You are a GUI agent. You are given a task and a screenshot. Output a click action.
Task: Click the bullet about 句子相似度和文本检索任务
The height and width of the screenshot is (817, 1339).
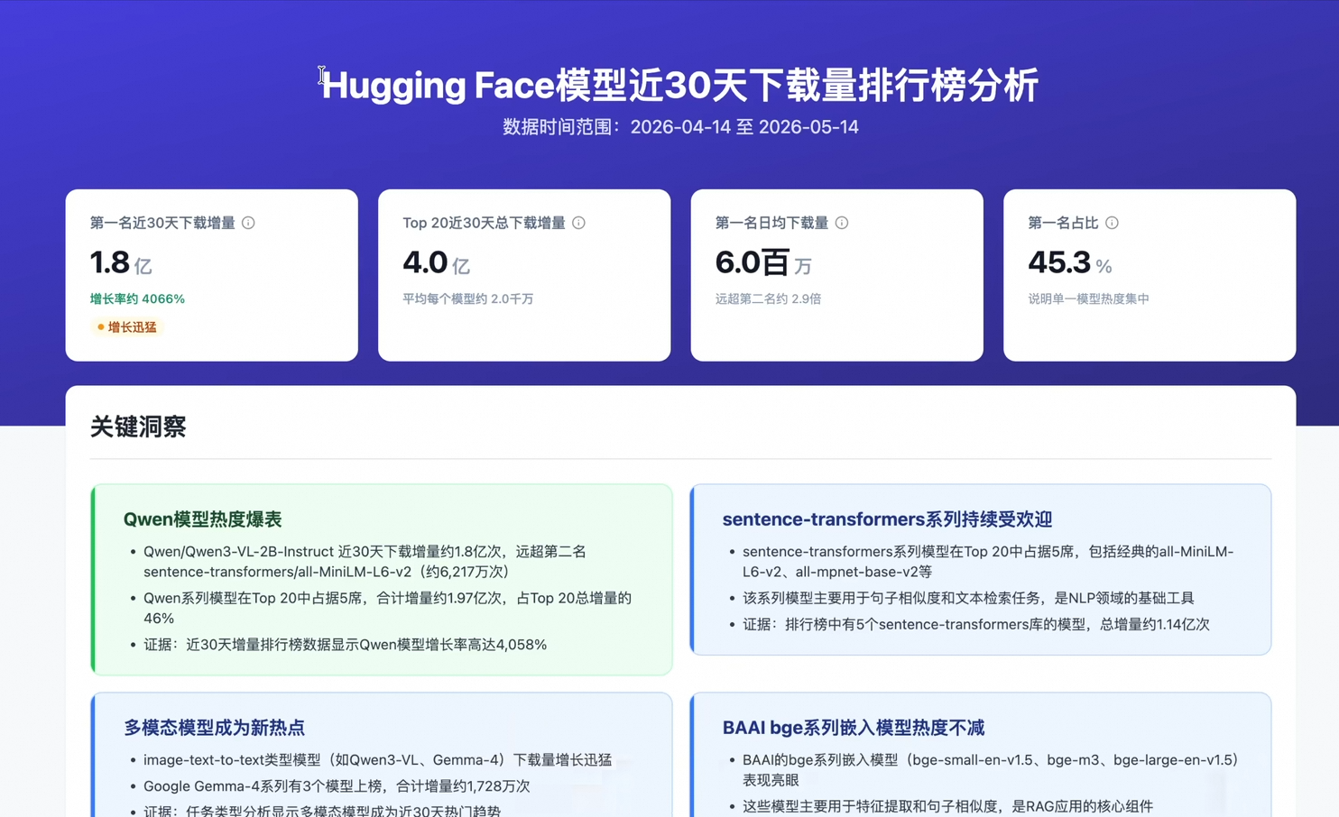click(968, 598)
